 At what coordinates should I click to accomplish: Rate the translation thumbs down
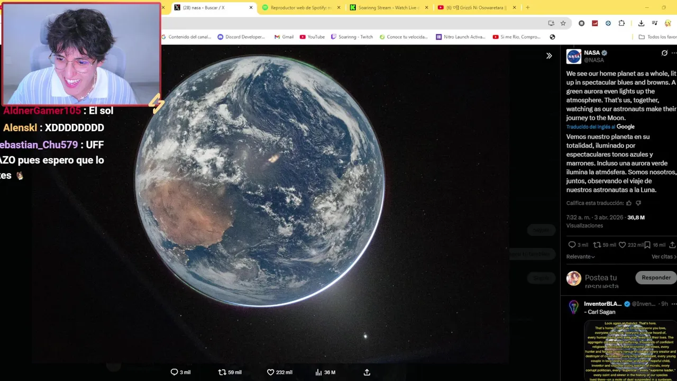[638, 203]
